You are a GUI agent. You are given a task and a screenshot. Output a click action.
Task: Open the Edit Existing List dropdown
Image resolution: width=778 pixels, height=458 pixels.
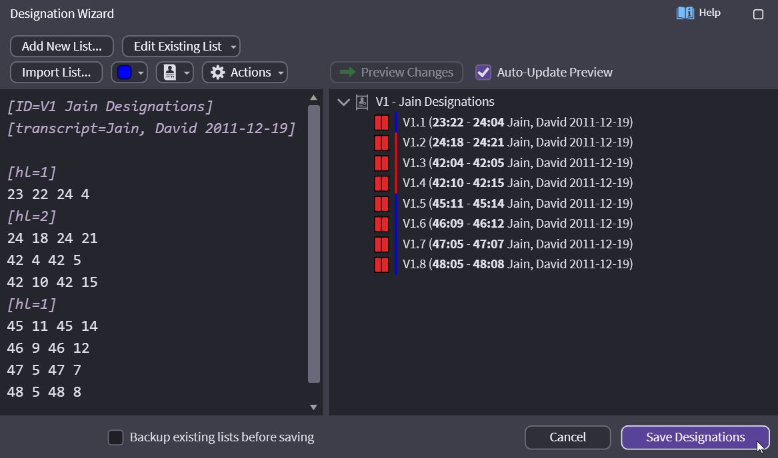coord(181,47)
